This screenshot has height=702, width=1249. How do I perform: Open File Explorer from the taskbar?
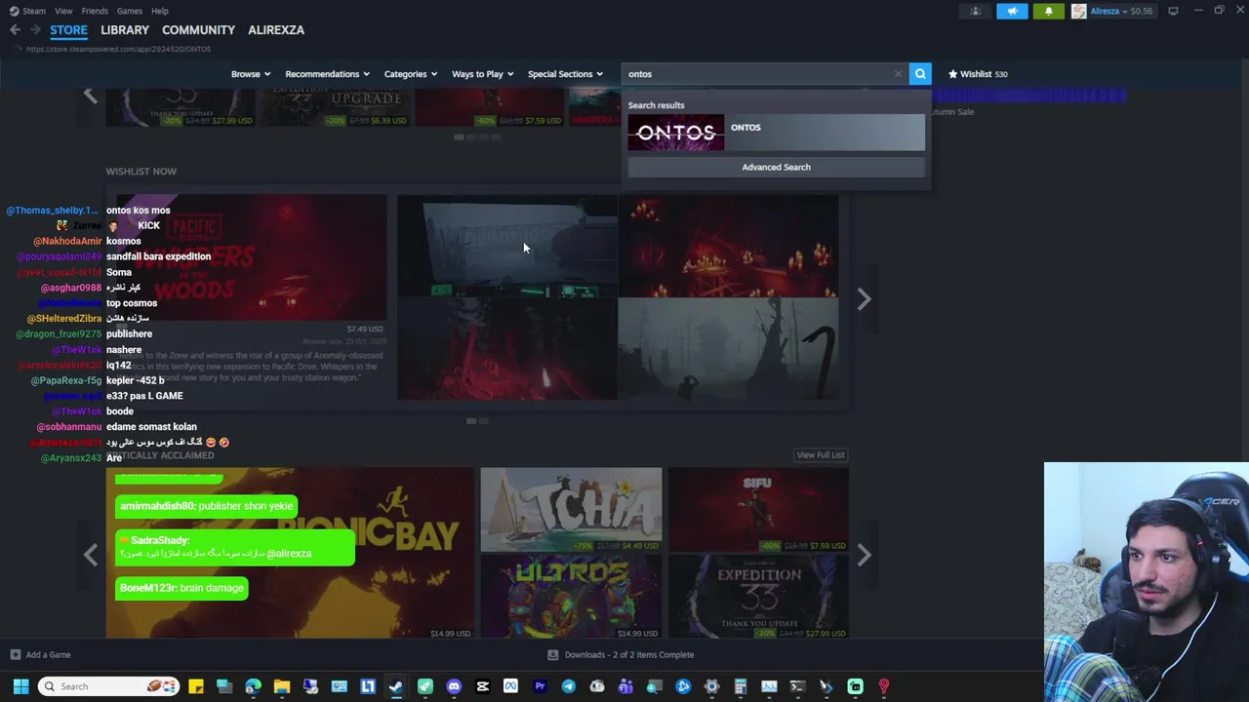click(282, 686)
